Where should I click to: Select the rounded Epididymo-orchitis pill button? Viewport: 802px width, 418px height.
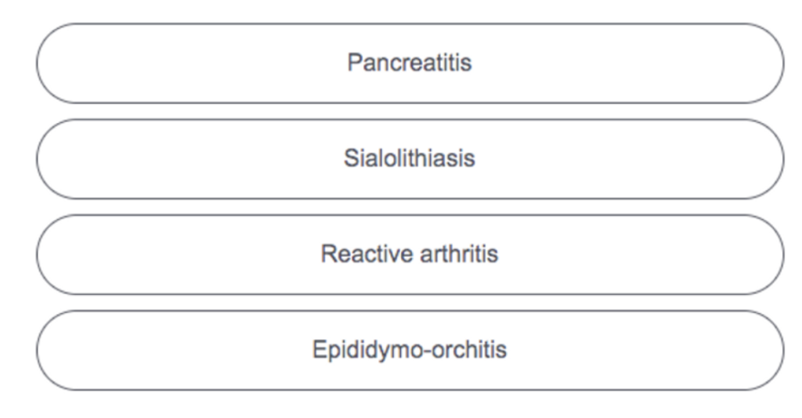(x=410, y=350)
